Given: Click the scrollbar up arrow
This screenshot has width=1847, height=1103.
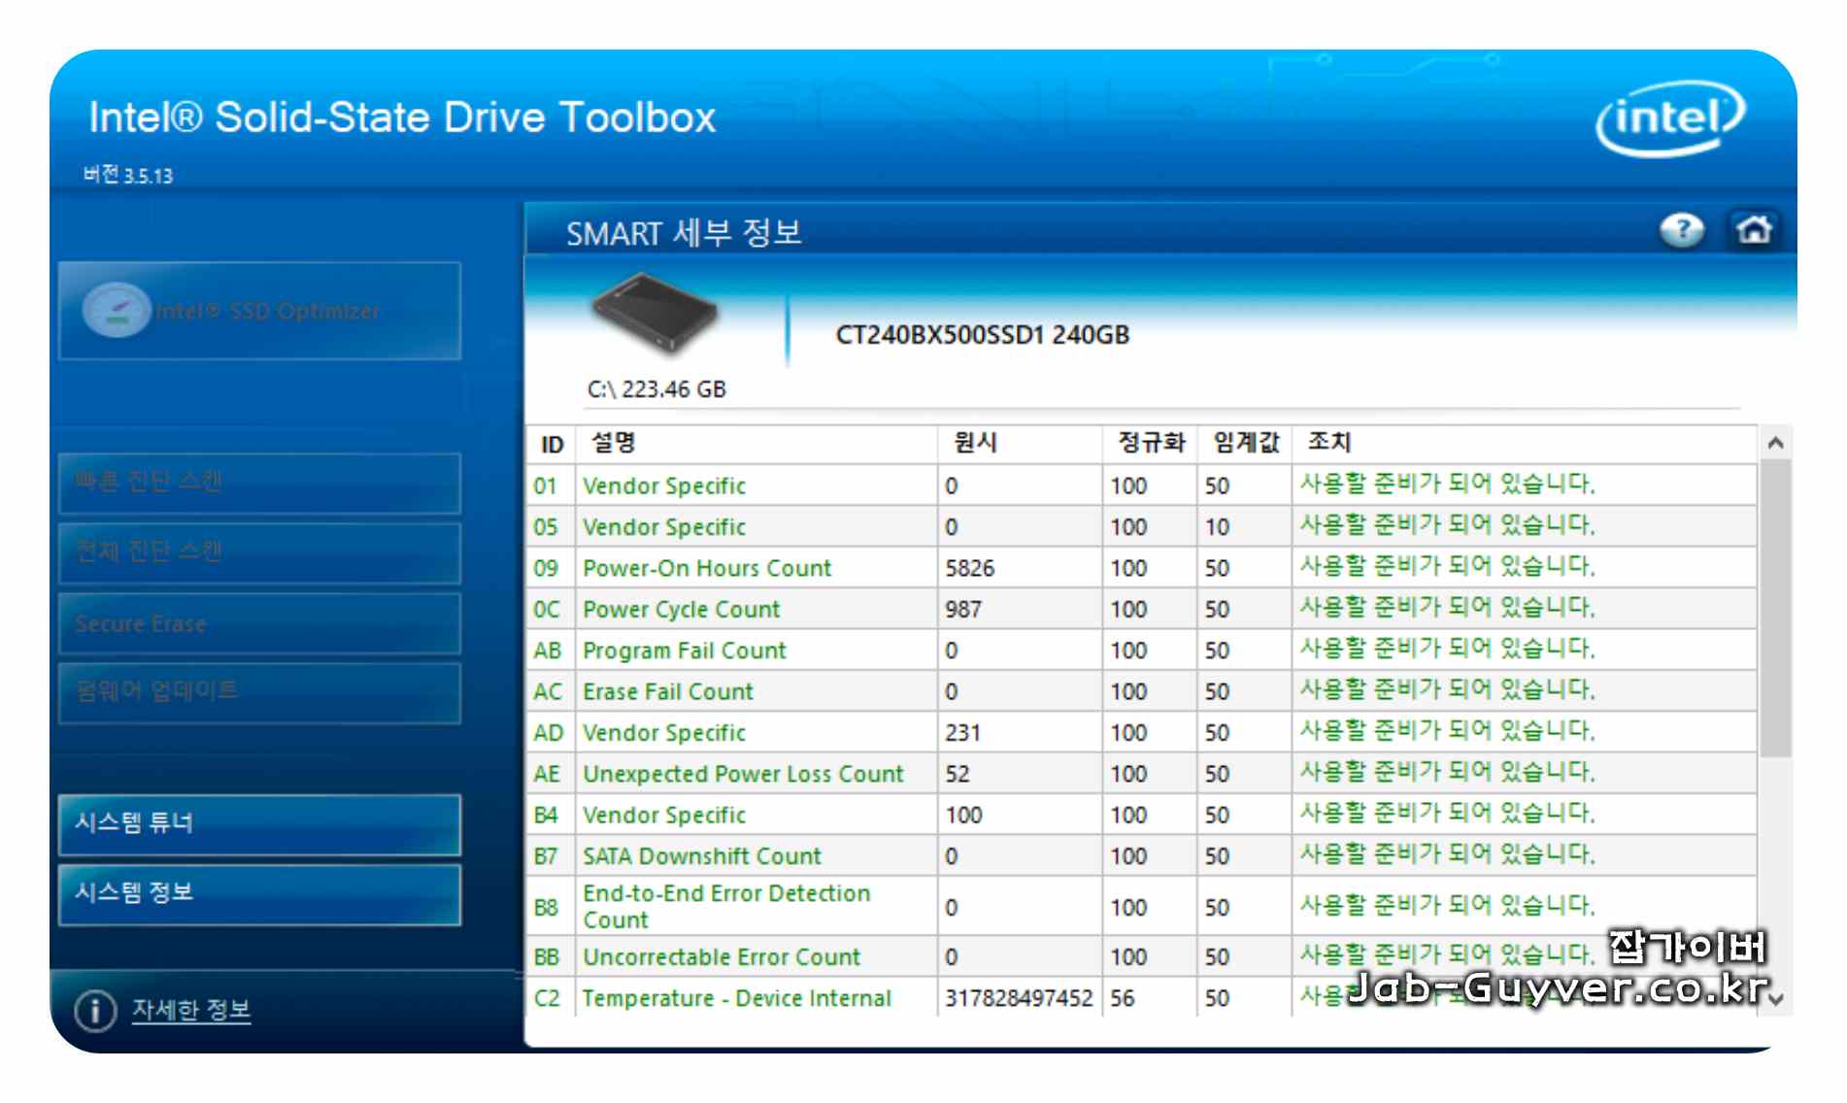Looking at the screenshot, I should coord(1775,443).
